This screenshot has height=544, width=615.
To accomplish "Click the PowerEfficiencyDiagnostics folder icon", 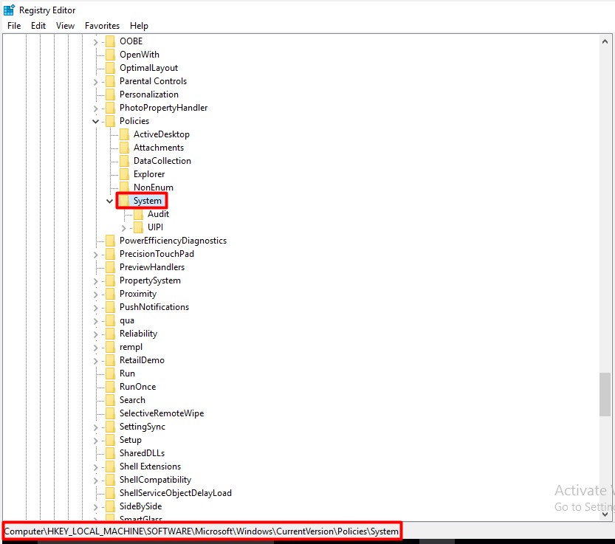I will [111, 241].
